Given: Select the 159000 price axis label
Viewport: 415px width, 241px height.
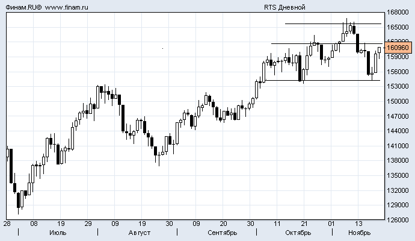Looking at the screenshot, I should (x=398, y=57).
